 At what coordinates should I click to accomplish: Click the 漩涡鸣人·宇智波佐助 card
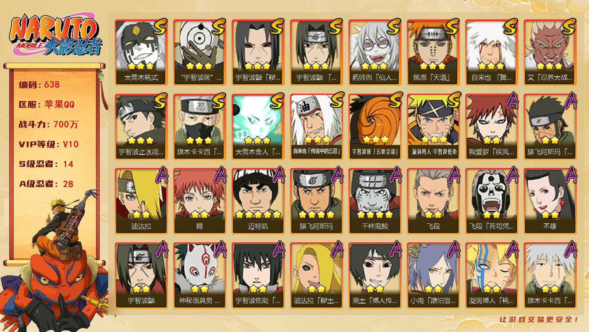pos(433,127)
